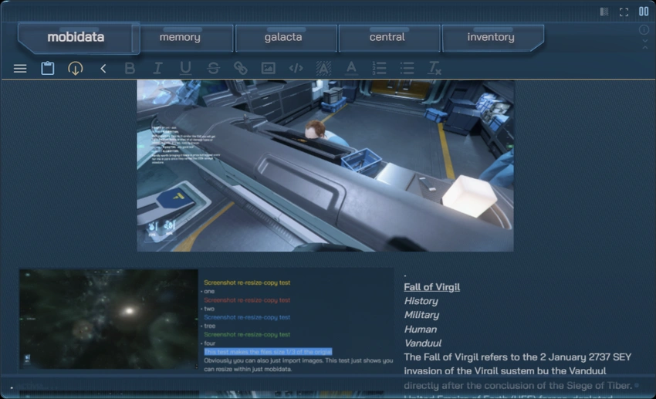Viewport: 656px width, 399px height.
Task: Toggle underline formatting
Action: (185, 68)
